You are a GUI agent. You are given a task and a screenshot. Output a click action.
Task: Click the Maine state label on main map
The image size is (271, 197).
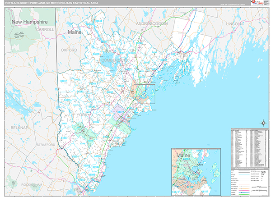[x=76, y=32]
